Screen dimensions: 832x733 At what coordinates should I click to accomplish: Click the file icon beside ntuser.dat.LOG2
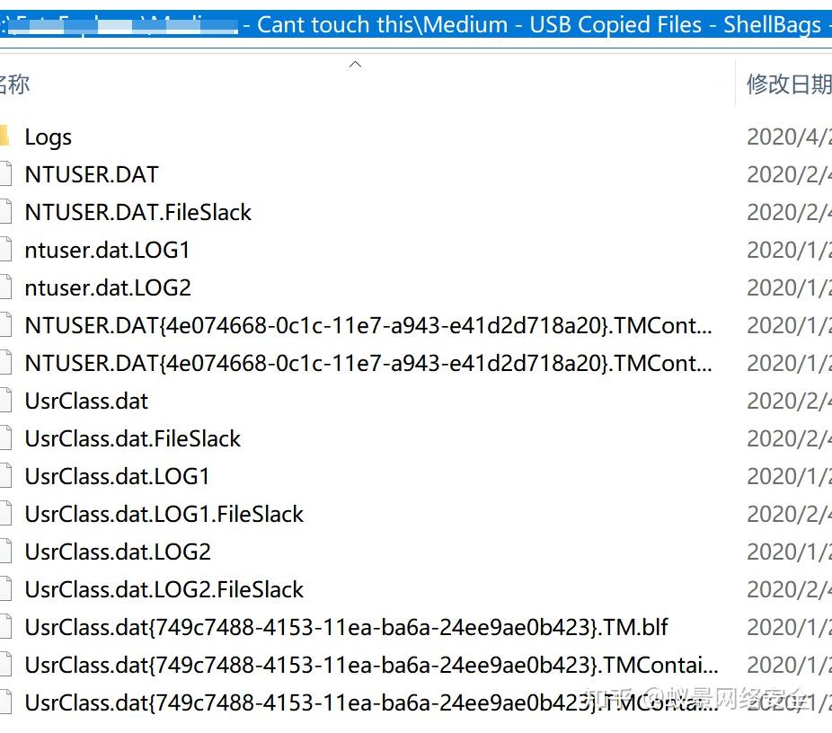click(x=5, y=287)
